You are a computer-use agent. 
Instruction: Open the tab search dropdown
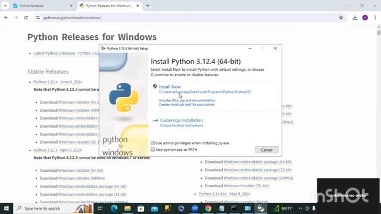[5, 5]
